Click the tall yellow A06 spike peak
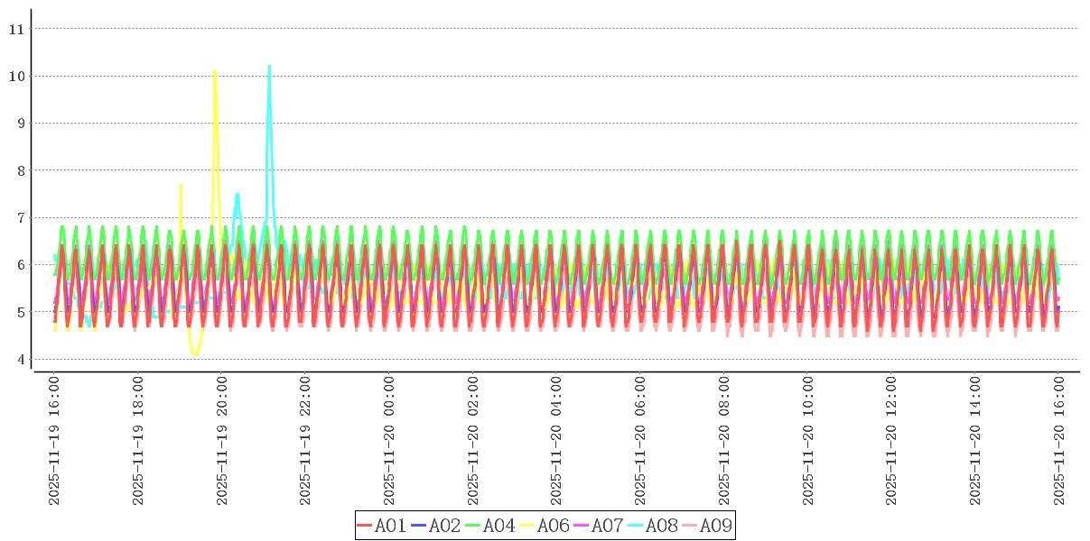 (215, 71)
